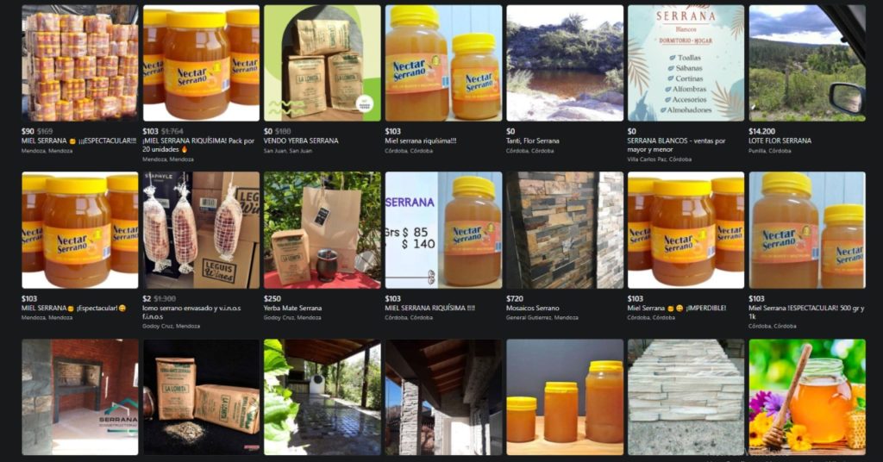
Task: Click the honey dipper and glass jar image
Action: [807, 396]
